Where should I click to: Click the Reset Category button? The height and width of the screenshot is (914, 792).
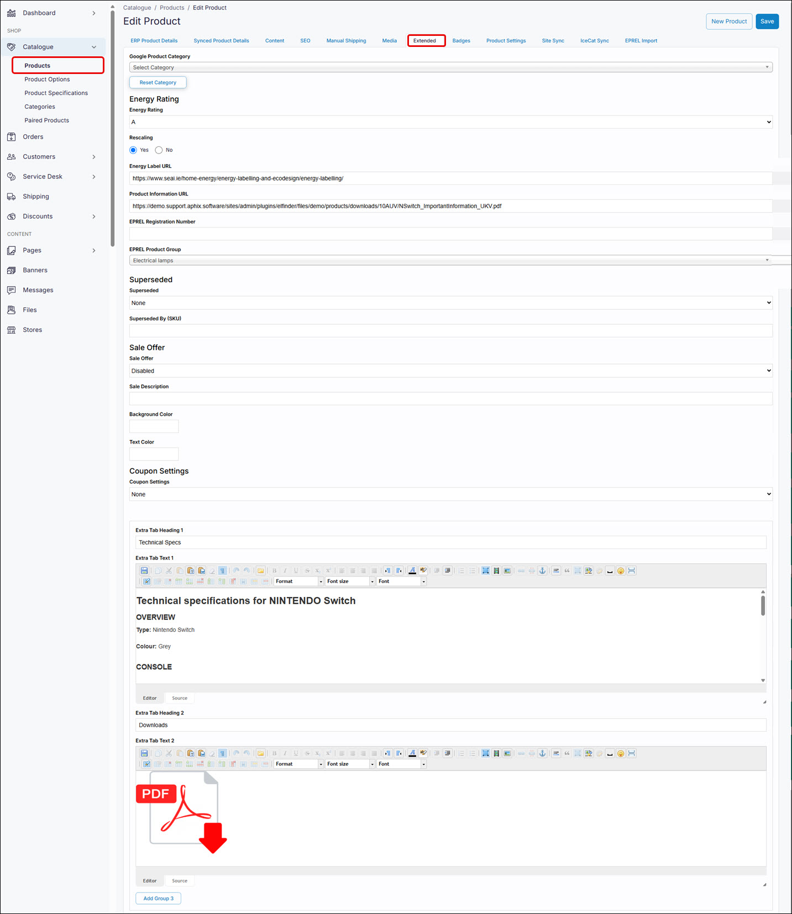158,82
